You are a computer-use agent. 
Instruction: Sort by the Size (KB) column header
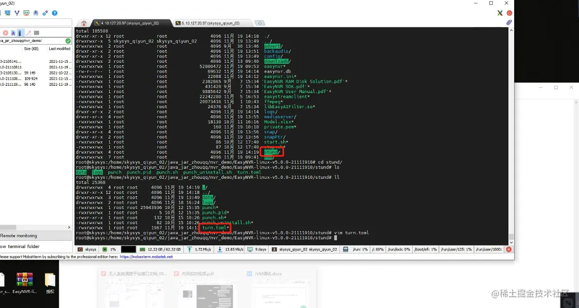pos(31,49)
